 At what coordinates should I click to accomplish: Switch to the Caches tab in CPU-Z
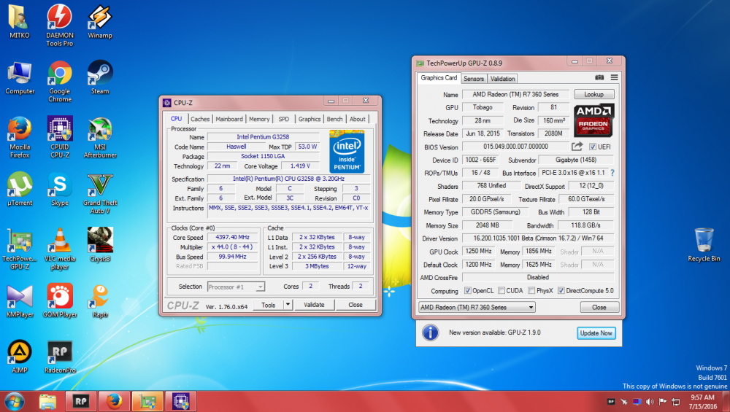(200, 119)
